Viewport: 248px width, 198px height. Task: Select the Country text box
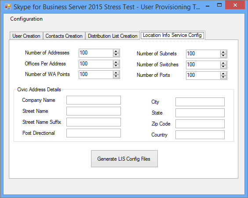(x=200, y=135)
